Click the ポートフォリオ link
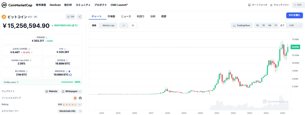305x115 pixels. point(257,5)
